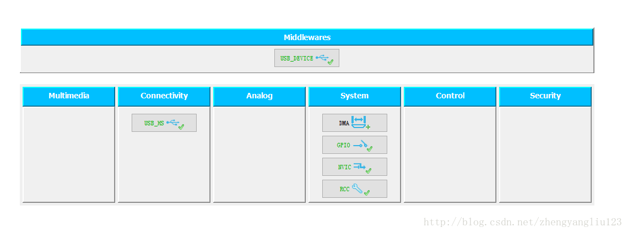The width and height of the screenshot is (628, 233).
Task: Click the Middlewares header bar
Action: tap(307, 37)
